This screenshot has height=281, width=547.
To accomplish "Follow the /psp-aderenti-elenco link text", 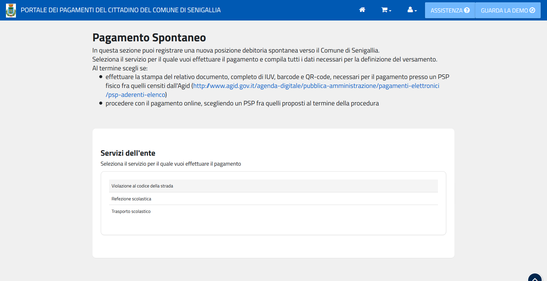I will (135, 95).
